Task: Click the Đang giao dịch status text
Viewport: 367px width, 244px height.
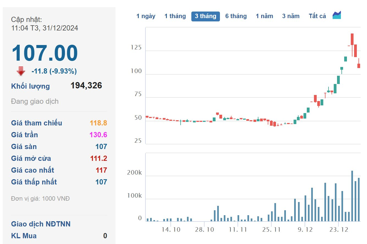Action: tap(35, 101)
